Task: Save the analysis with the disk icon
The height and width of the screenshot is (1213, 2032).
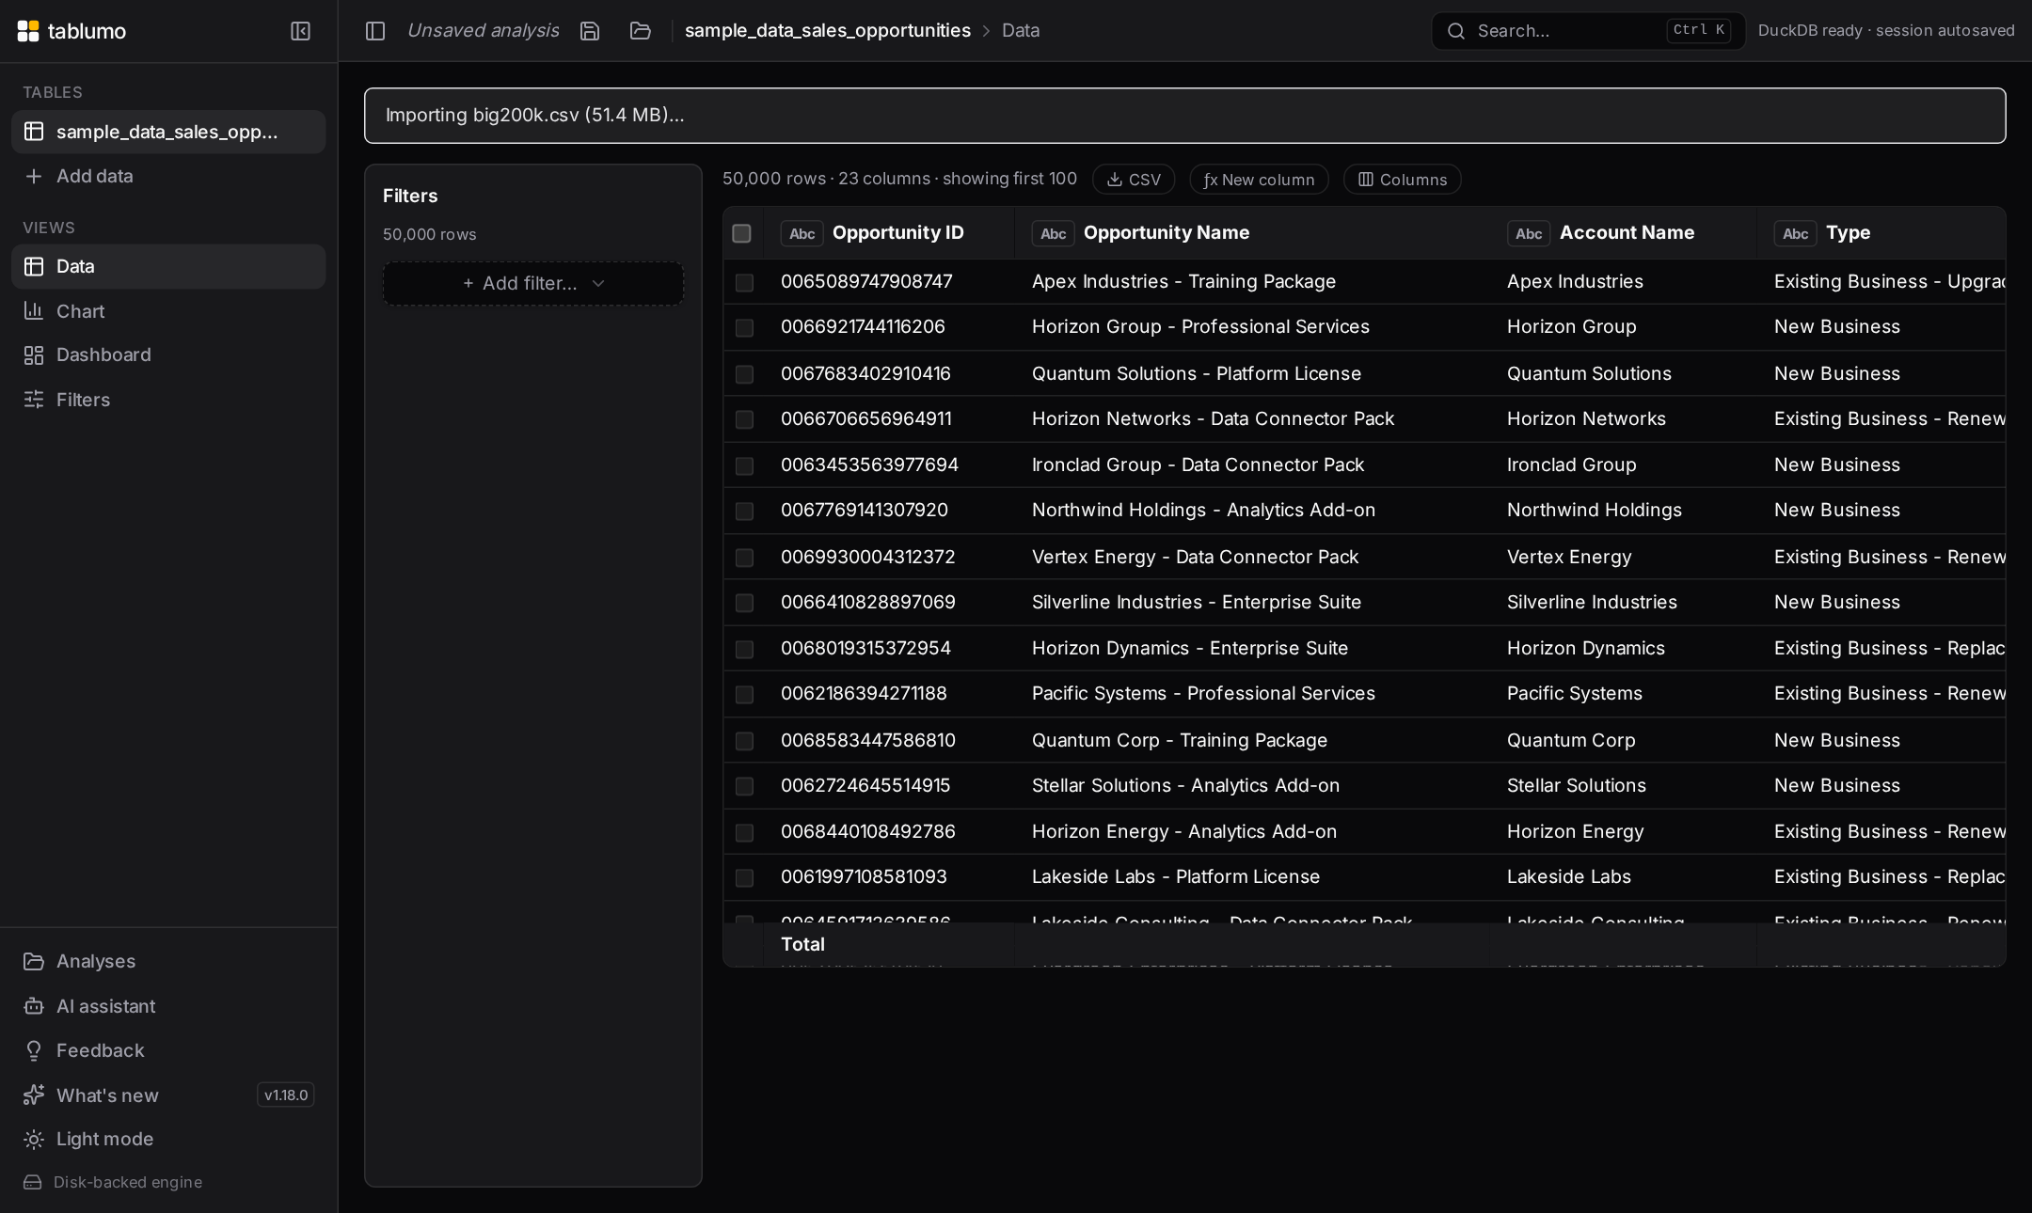Action: 590,31
